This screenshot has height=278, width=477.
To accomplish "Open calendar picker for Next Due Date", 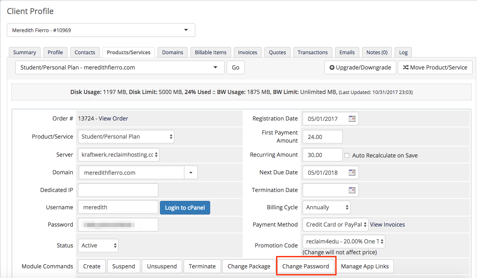I will pyautogui.click(x=352, y=172).
